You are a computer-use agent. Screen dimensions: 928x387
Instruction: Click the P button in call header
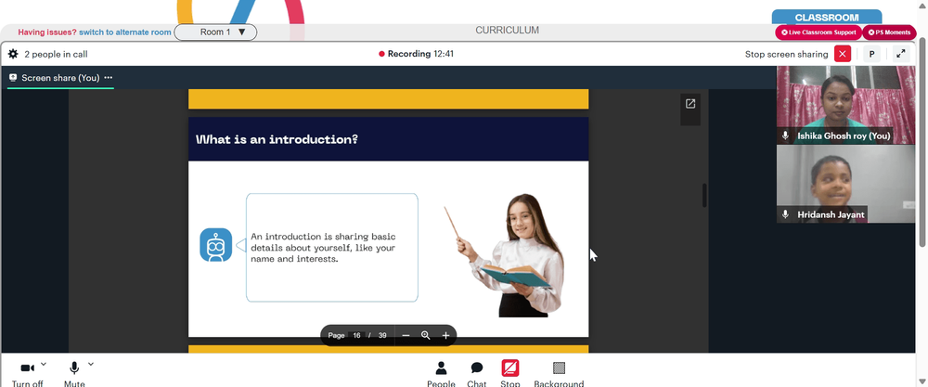pyautogui.click(x=871, y=54)
